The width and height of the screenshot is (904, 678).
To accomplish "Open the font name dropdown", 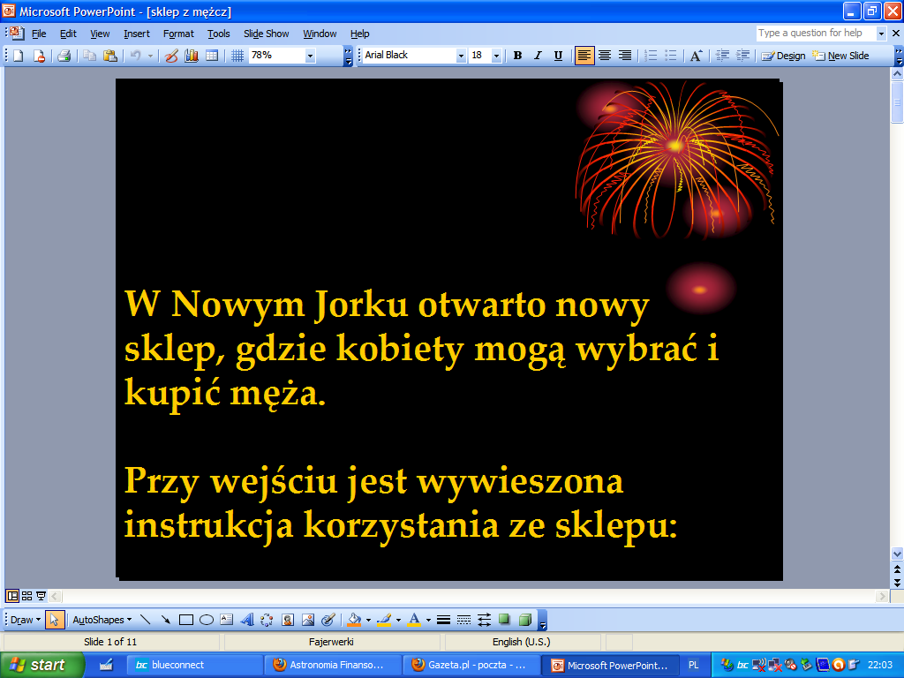I will point(461,56).
